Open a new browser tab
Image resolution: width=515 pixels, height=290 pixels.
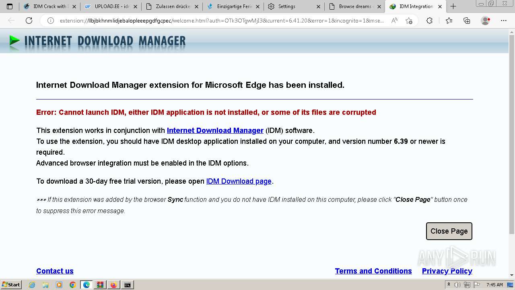click(x=453, y=6)
